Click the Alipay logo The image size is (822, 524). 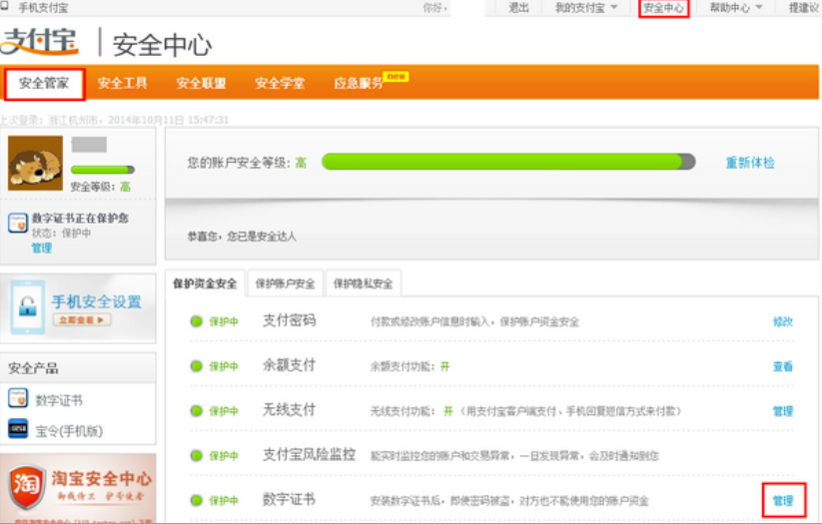tap(39, 42)
